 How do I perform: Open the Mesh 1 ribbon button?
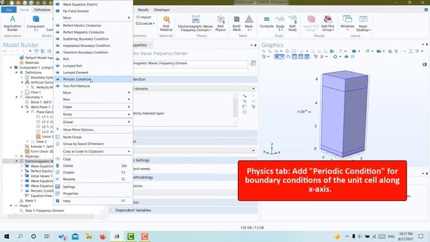point(249,23)
